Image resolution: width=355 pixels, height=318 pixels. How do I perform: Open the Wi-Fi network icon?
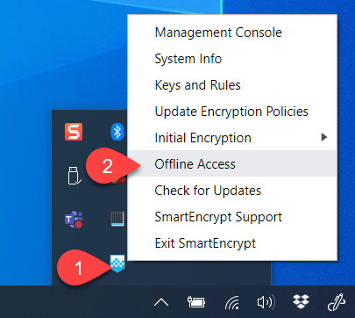pos(232,302)
